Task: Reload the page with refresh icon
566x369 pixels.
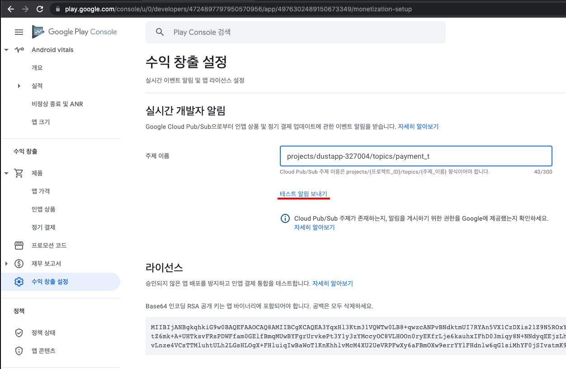Action: 40,9
